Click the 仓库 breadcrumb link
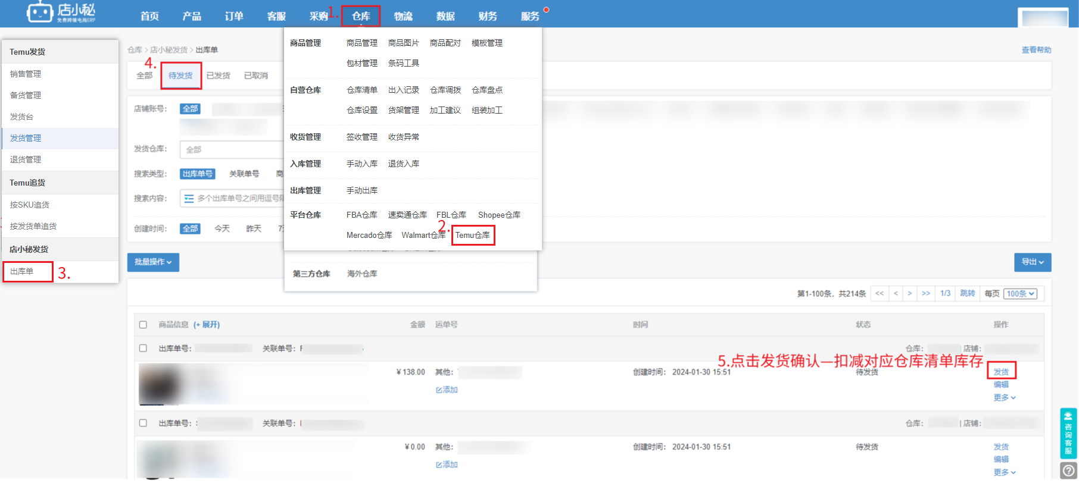Image resolution: width=1079 pixels, height=483 pixels. click(x=135, y=50)
